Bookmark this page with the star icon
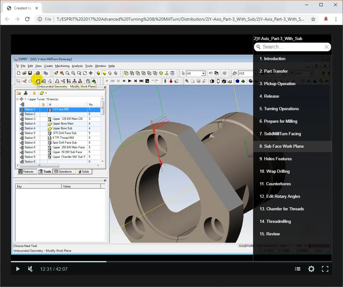The width and height of the screenshot is (343, 287). pyautogui.click(x=313, y=19)
